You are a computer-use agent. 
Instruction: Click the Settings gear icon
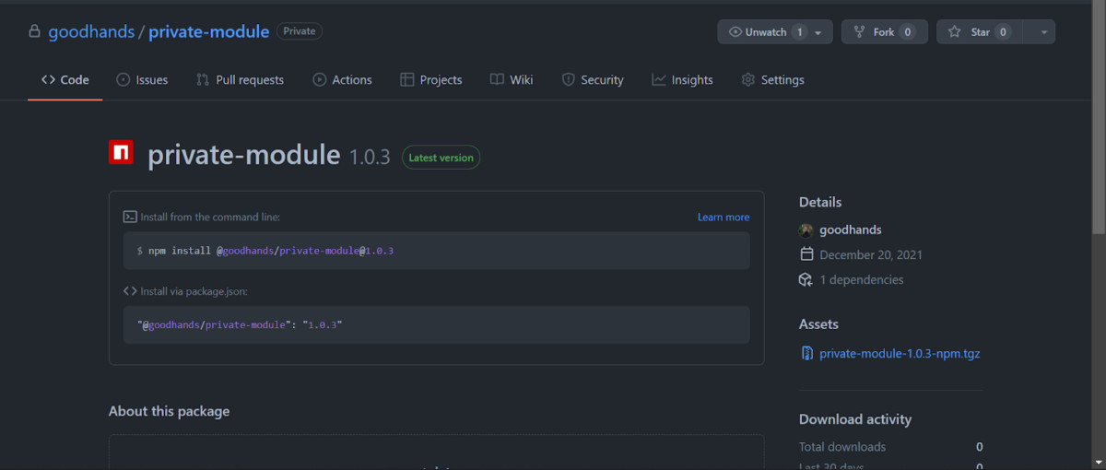pyautogui.click(x=747, y=80)
